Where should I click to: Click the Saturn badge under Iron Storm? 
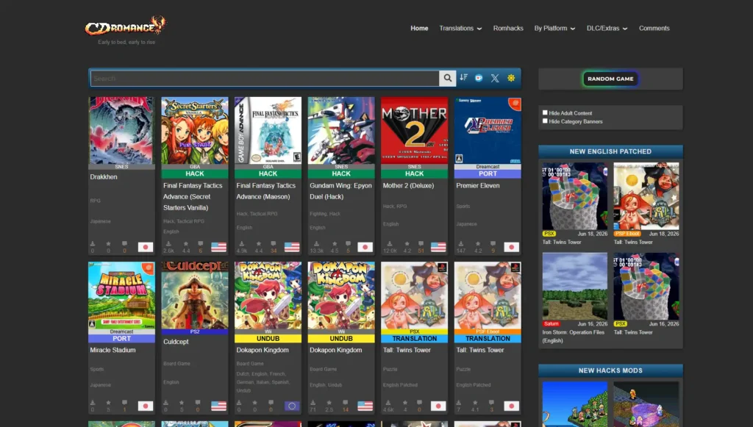click(x=552, y=324)
